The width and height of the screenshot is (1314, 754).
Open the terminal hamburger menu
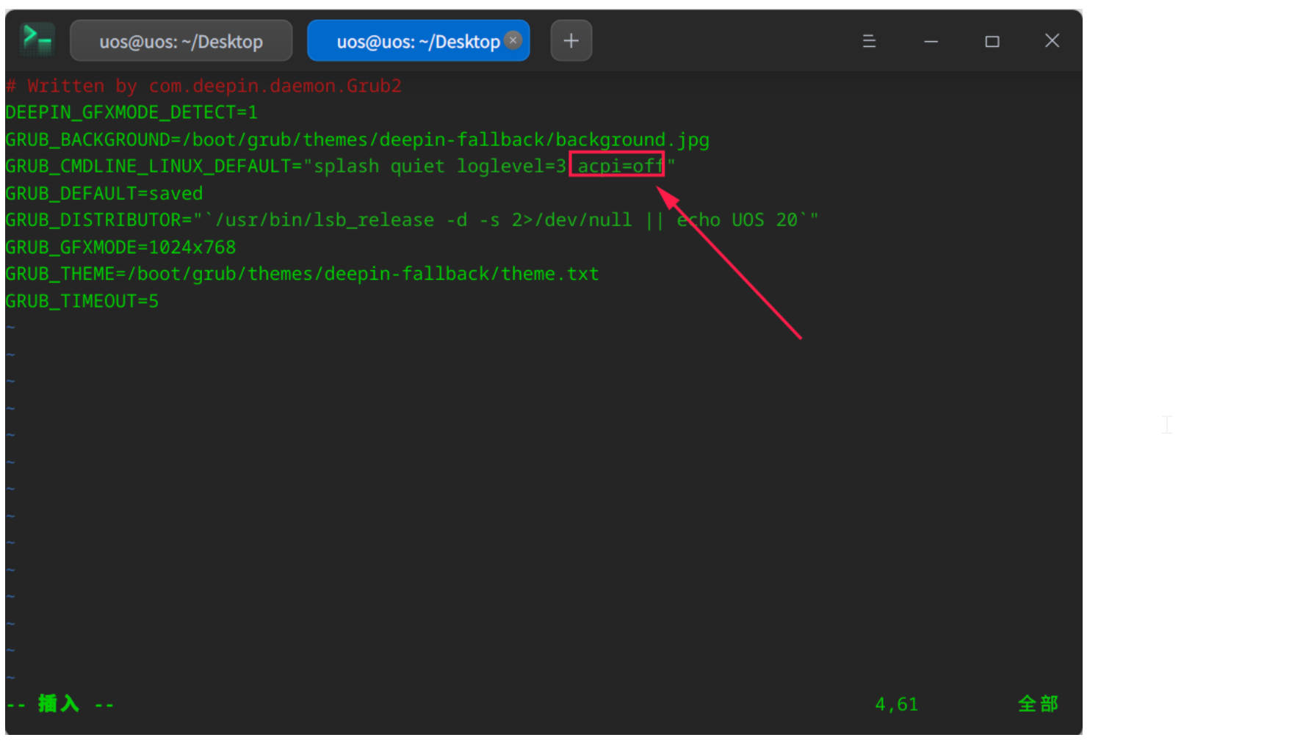pos(869,41)
